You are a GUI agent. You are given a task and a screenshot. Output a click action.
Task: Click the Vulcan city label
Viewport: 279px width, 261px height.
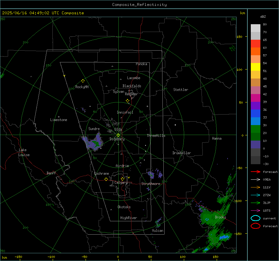[157, 231]
